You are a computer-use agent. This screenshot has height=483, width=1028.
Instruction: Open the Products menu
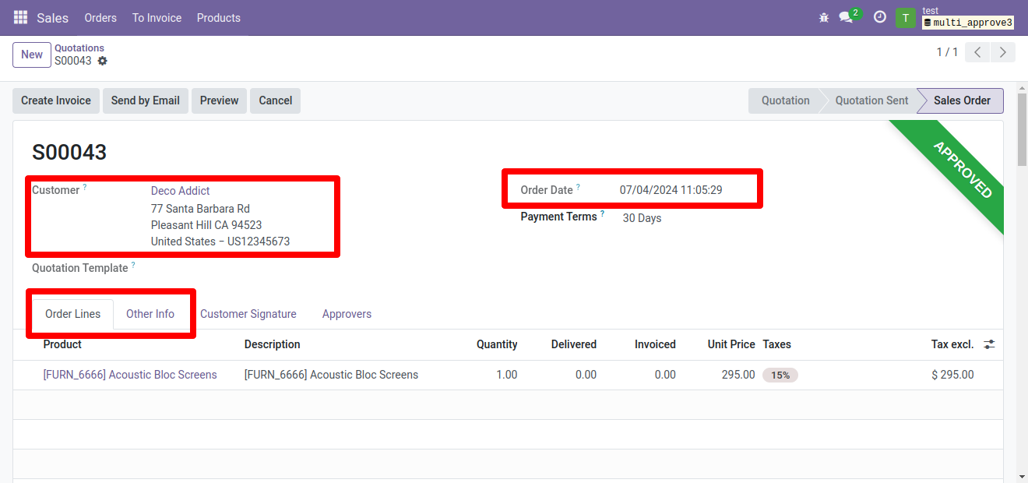pyautogui.click(x=219, y=18)
